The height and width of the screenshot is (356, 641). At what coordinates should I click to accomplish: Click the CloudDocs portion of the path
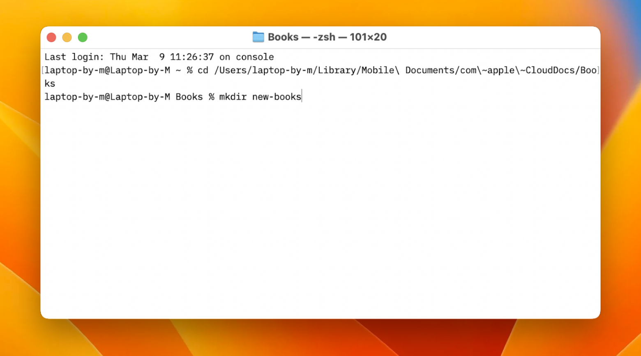[x=549, y=70]
